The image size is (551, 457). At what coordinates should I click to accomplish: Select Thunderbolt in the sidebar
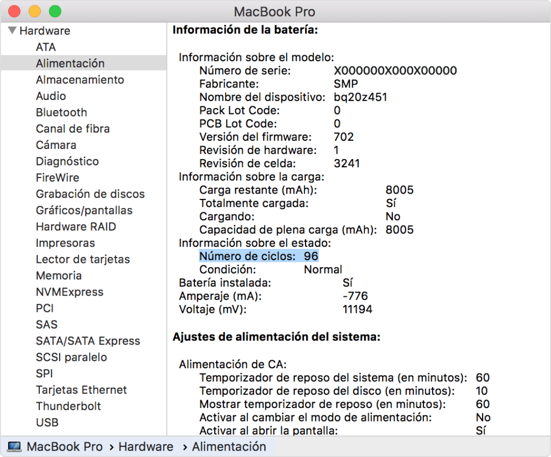tap(68, 406)
